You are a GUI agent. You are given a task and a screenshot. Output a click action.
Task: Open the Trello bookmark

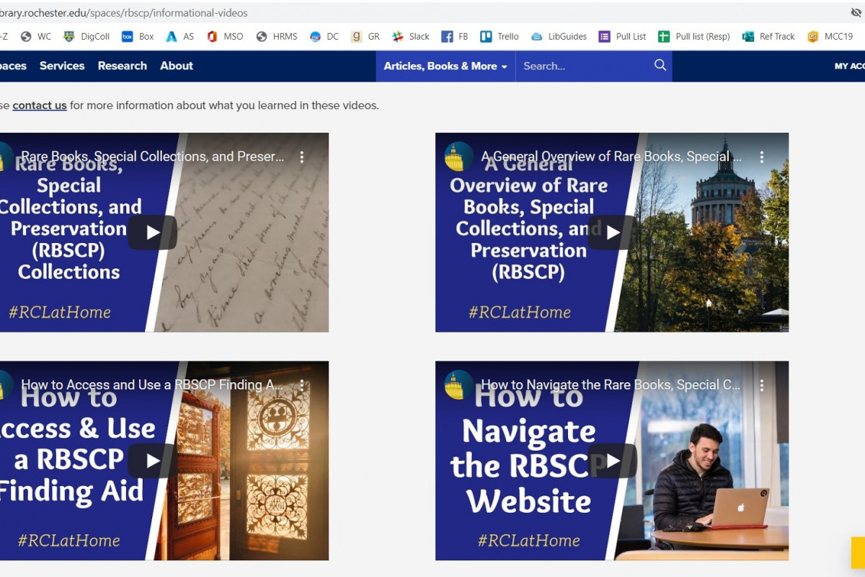coord(500,37)
